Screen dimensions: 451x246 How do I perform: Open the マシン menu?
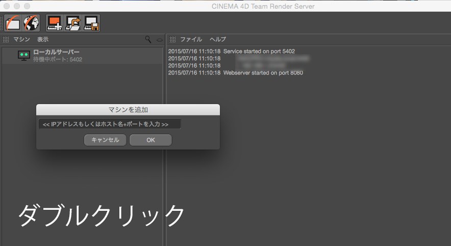(22, 39)
